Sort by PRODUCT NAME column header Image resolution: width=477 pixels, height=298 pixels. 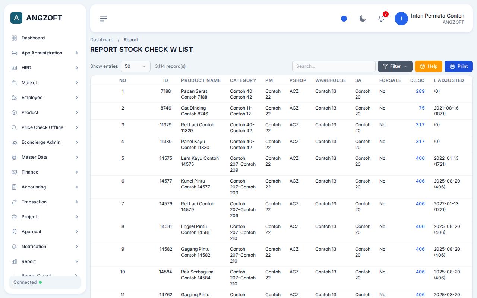pyautogui.click(x=201, y=80)
